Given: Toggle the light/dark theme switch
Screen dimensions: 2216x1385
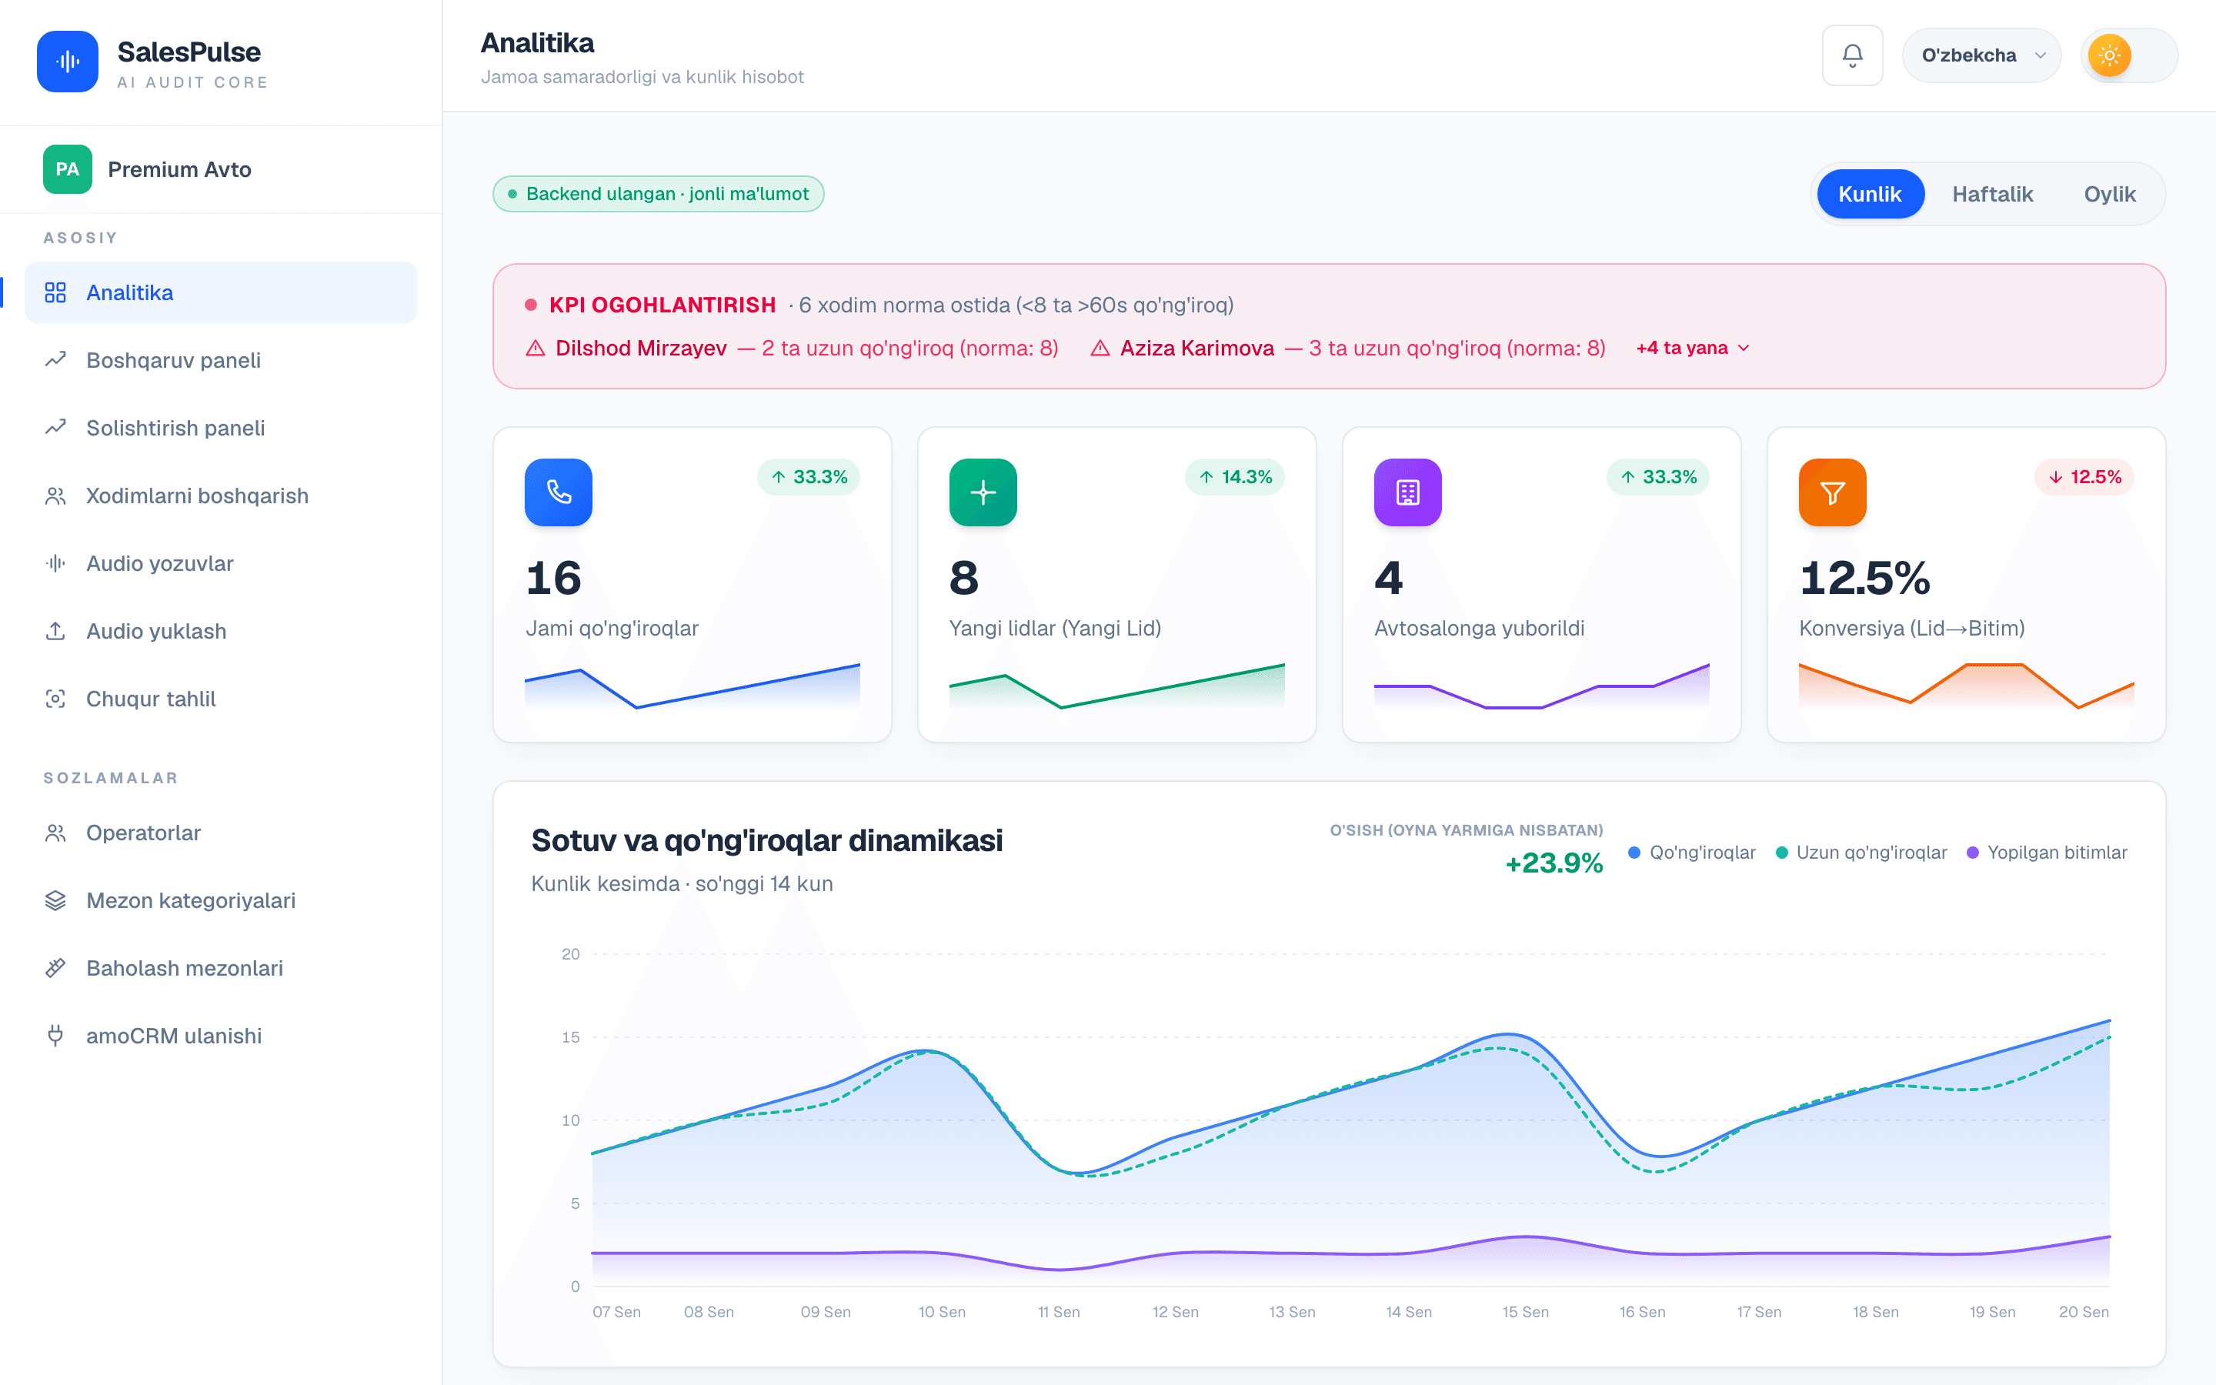Looking at the screenshot, I should (x=2128, y=56).
